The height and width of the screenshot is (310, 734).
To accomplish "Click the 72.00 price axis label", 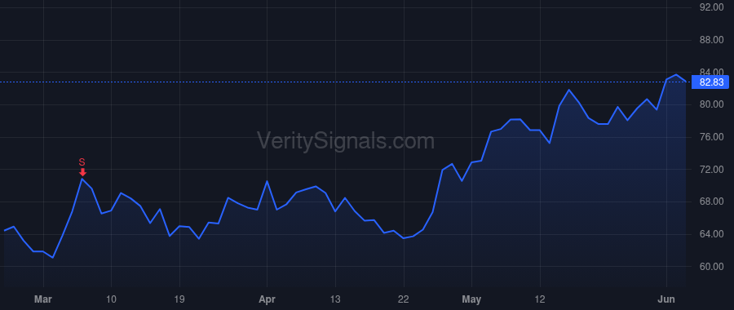I will [x=711, y=170].
